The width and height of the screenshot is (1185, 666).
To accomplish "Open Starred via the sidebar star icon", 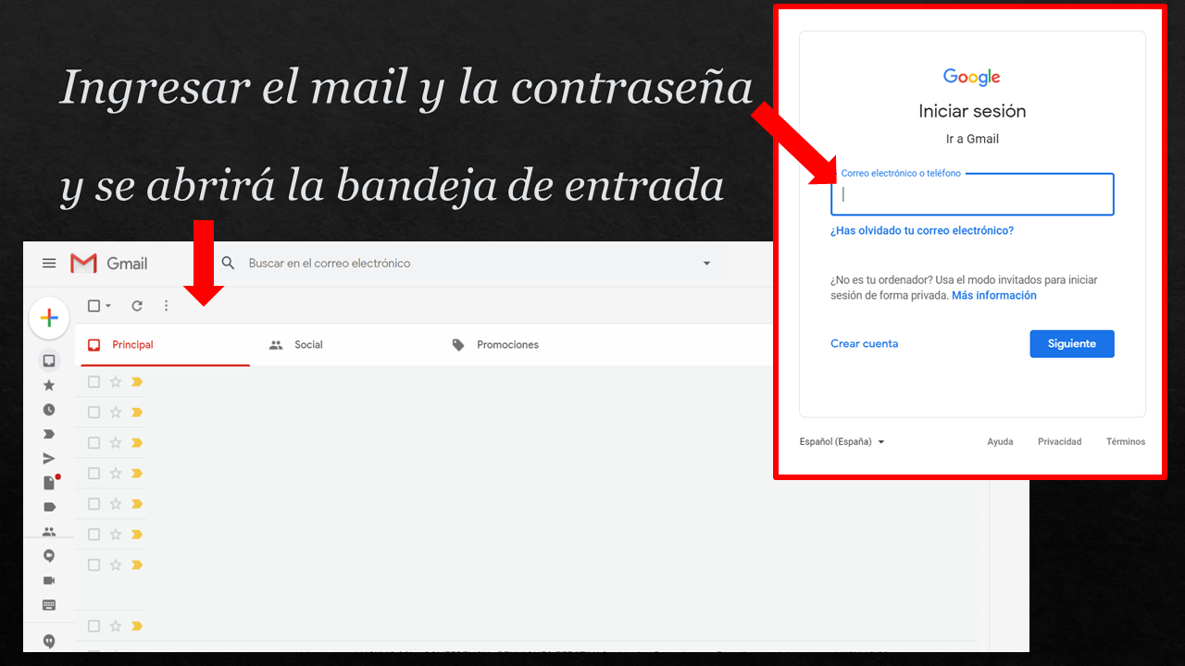I will 49,386.
